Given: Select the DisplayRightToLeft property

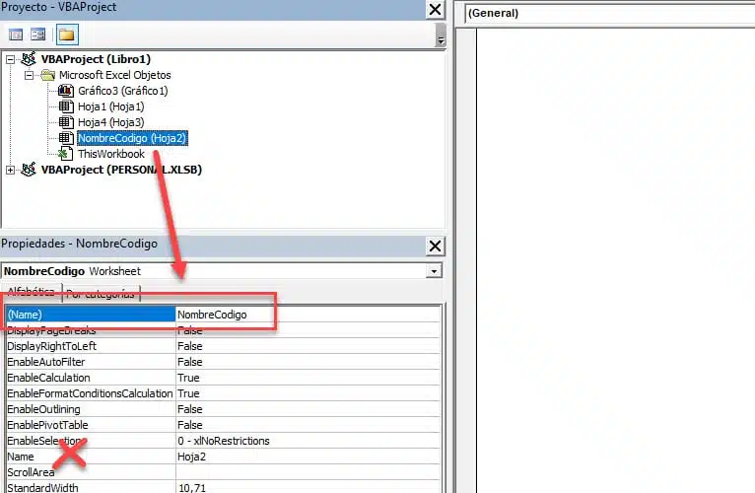Looking at the screenshot, I should [91, 346].
